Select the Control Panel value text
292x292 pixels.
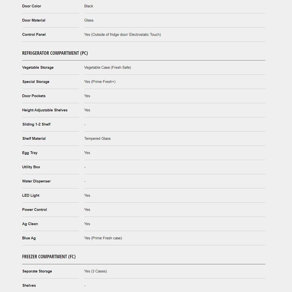click(122, 34)
